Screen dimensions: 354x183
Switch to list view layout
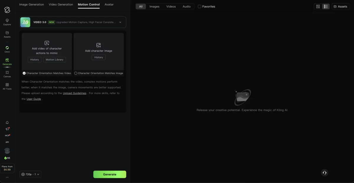pos(326,6)
